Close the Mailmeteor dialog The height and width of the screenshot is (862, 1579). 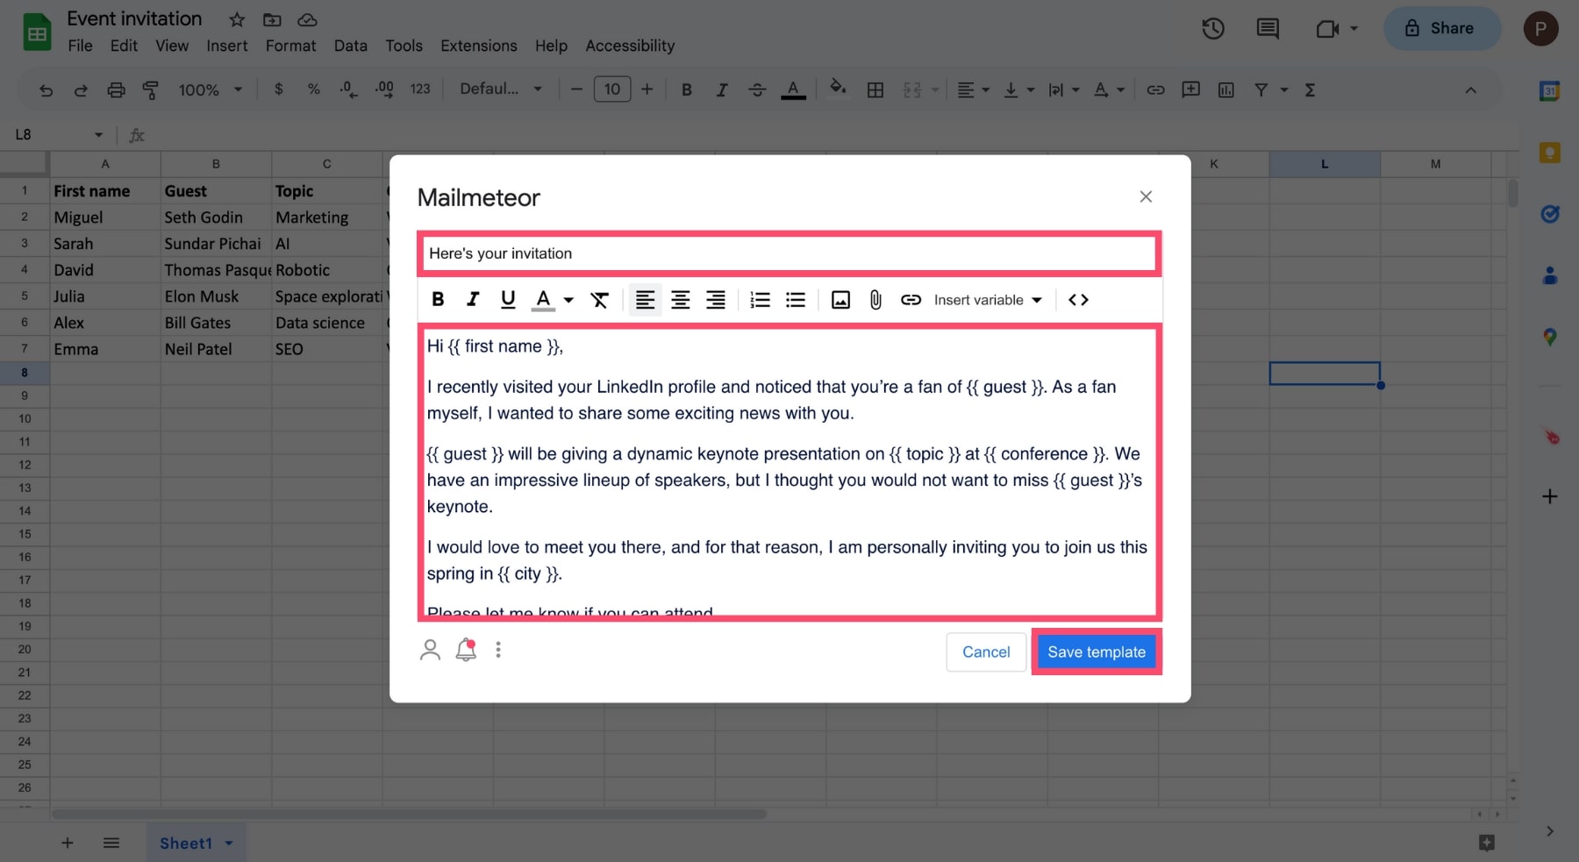pyautogui.click(x=1146, y=196)
